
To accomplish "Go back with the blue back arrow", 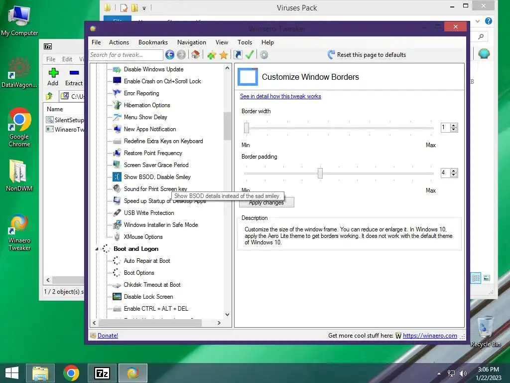I will click(x=169, y=55).
